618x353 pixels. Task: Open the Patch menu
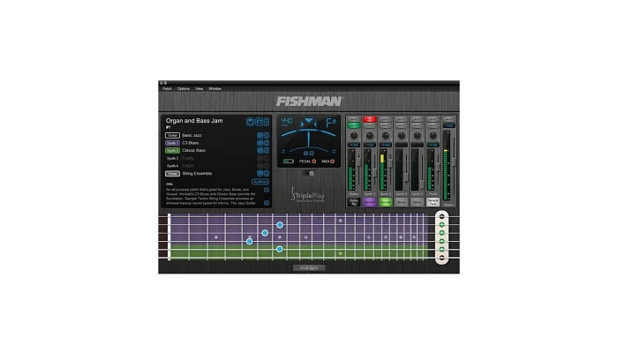click(167, 88)
